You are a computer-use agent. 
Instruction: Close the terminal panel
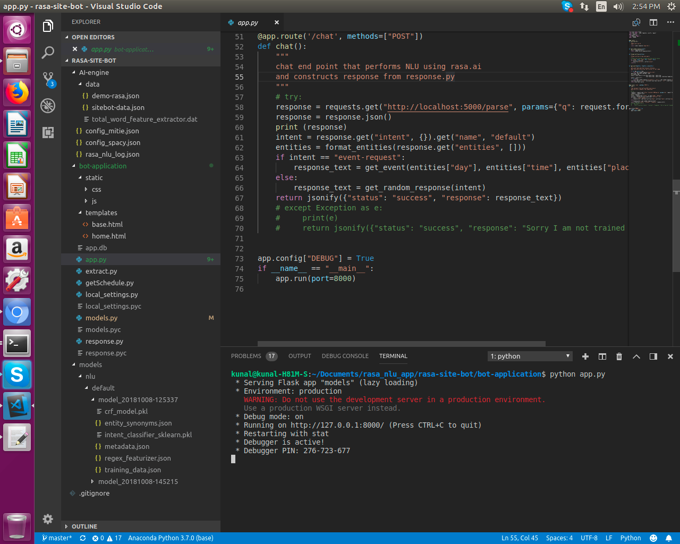670,356
